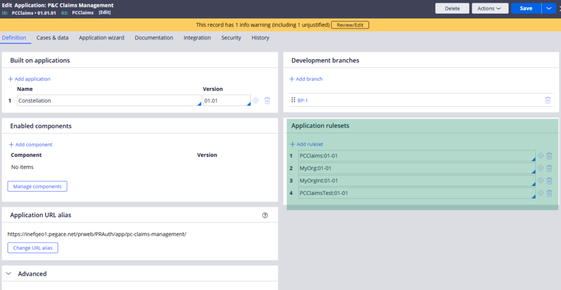Viewport: 561px width, 290px height.
Task: Click the PCClaims ruleset name in header
Action: [83, 13]
